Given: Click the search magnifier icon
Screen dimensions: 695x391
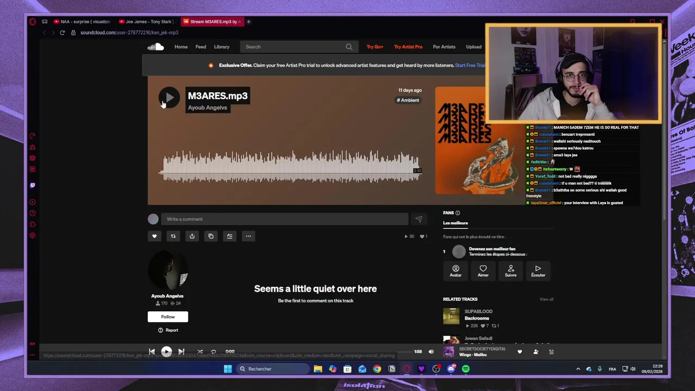Looking at the screenshot, I should (x=349, y=47).
